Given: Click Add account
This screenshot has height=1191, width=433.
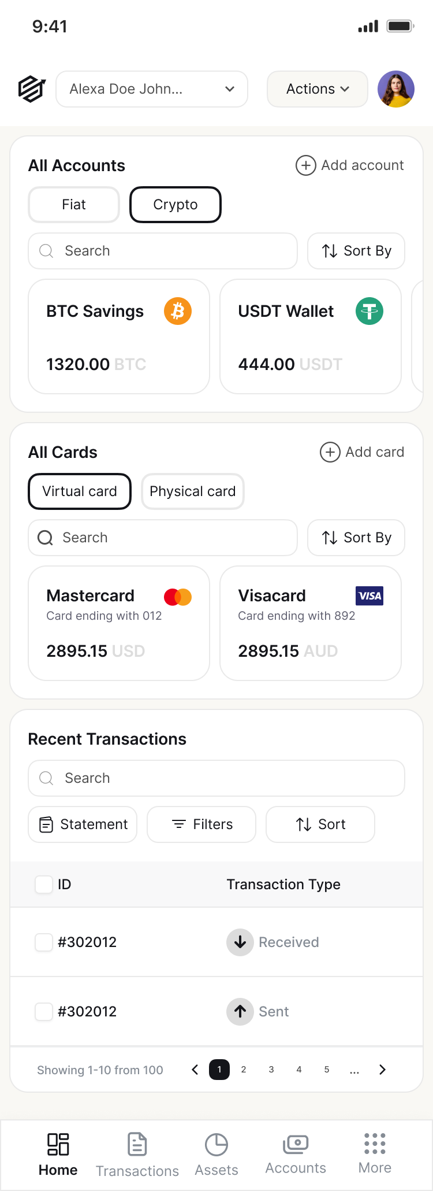Looking at the screenshot, I should pos(350,165).
